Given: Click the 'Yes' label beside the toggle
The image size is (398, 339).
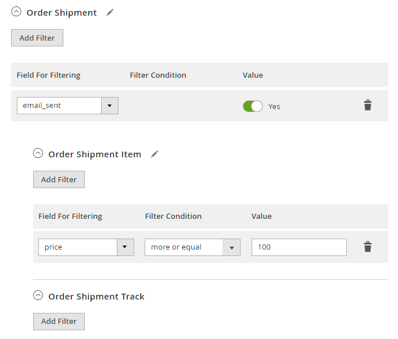Looking at the screenshot, I should 274,106.
